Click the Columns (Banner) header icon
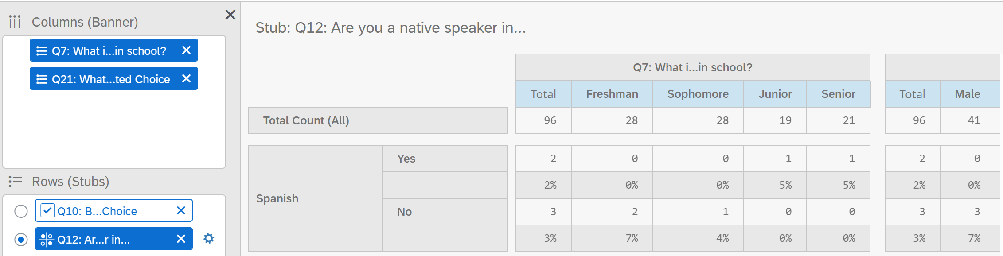 (15, 21)
